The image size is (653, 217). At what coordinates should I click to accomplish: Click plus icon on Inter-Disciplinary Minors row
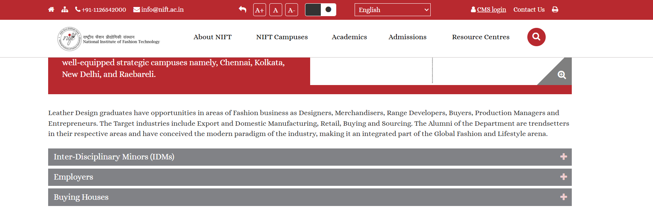coord(563,157)
